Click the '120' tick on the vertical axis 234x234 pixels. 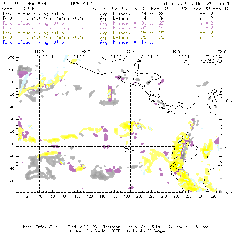[x=11, y=119]
